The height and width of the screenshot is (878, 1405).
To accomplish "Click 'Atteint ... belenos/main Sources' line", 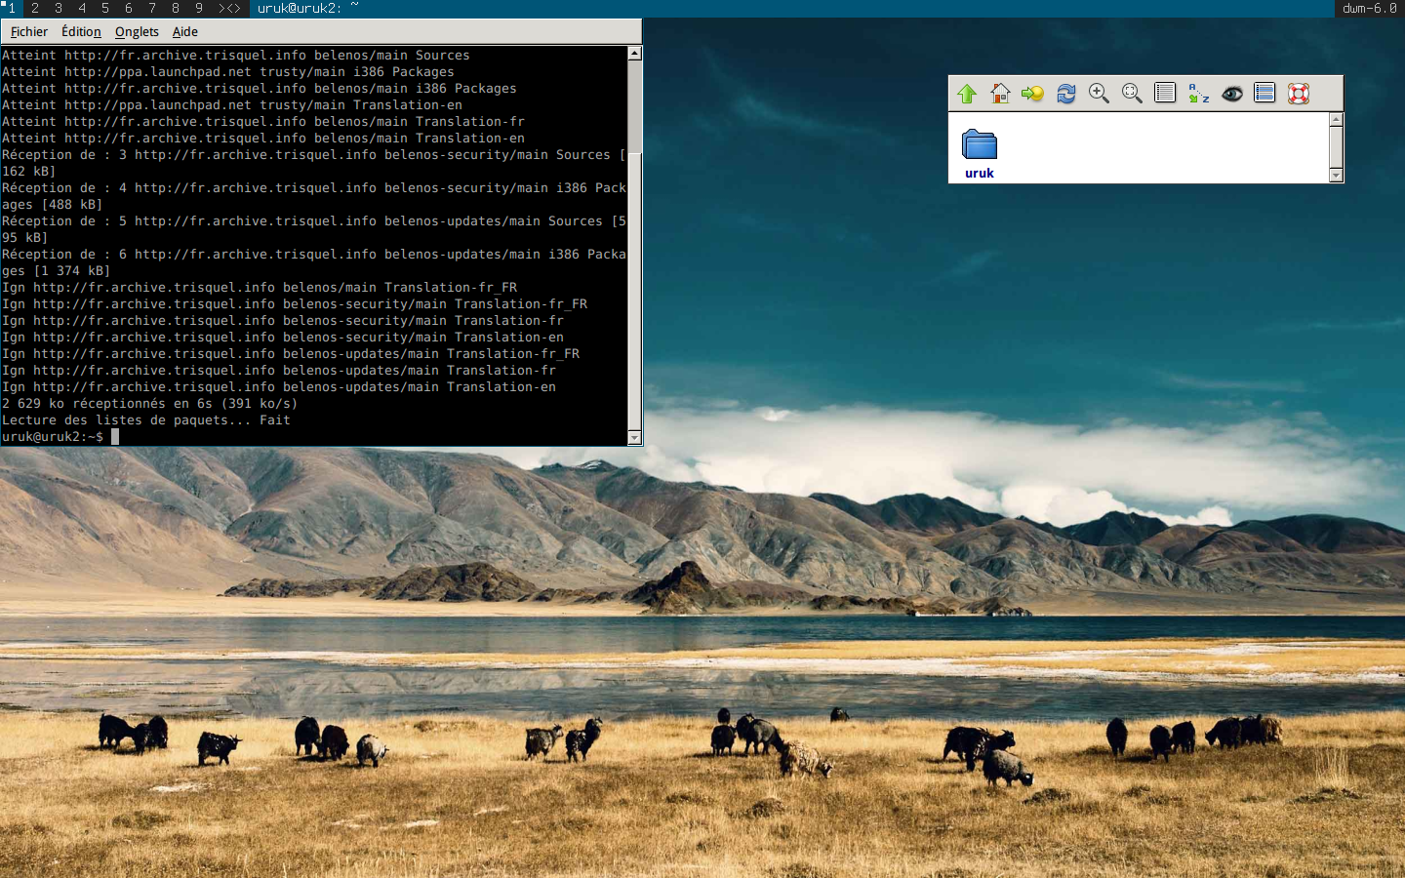I will (x=236, y=56).
